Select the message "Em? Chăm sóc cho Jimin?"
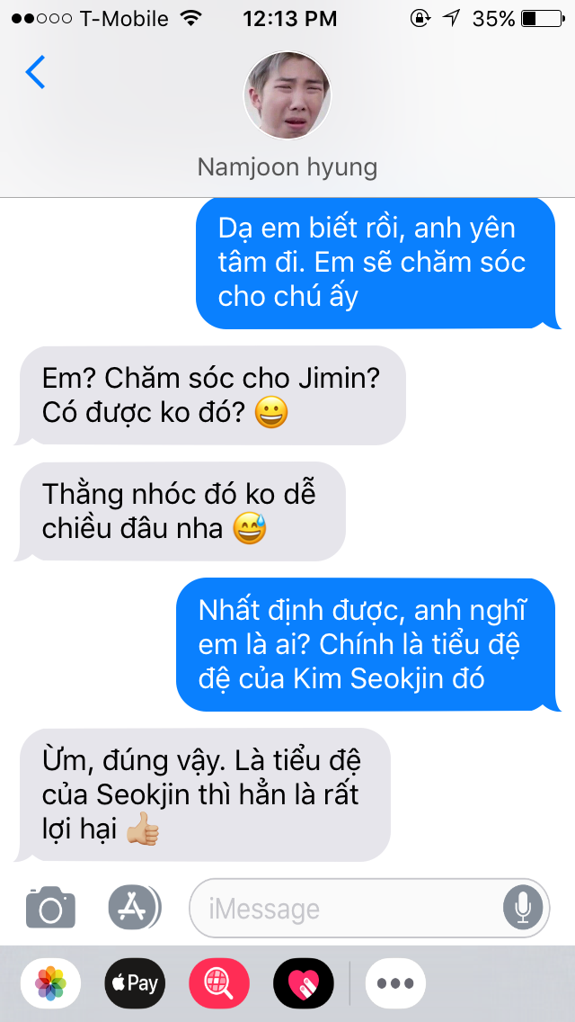Image resolution: width=575 pixels, height=1022 pixels. click(x=210, y=396)
